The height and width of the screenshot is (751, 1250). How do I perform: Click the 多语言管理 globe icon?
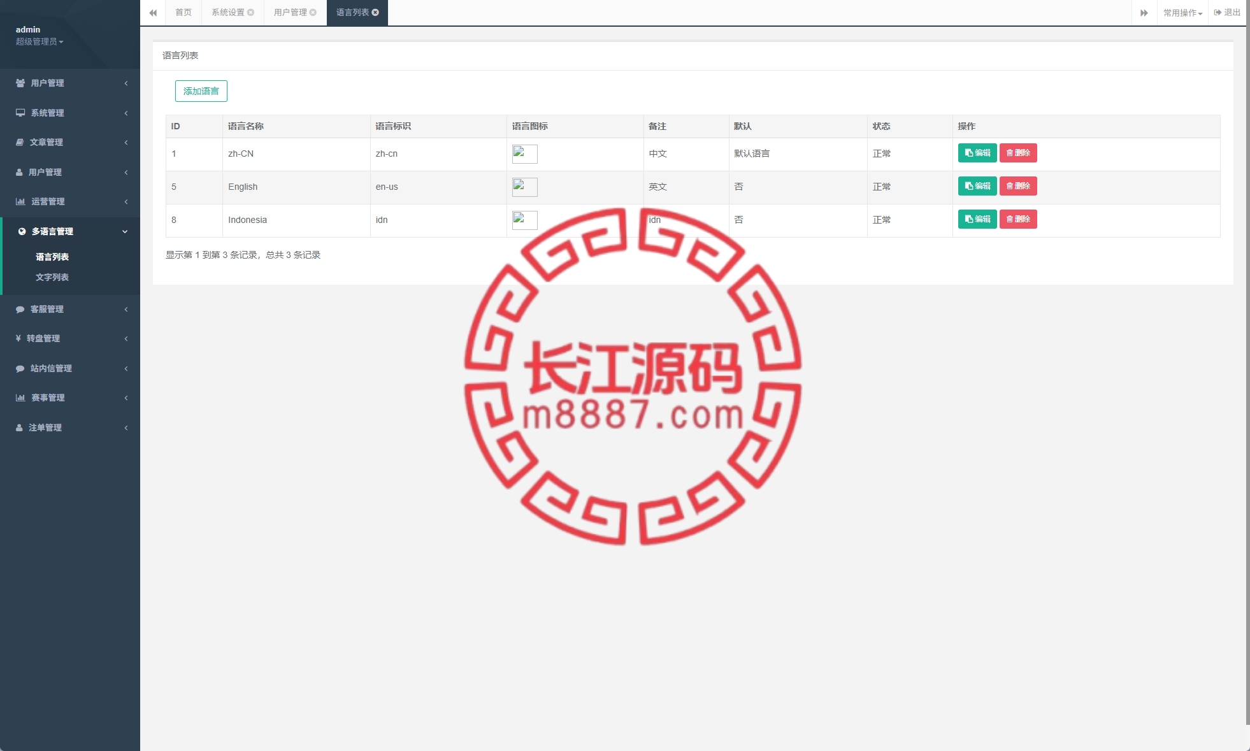pos(22,231)
